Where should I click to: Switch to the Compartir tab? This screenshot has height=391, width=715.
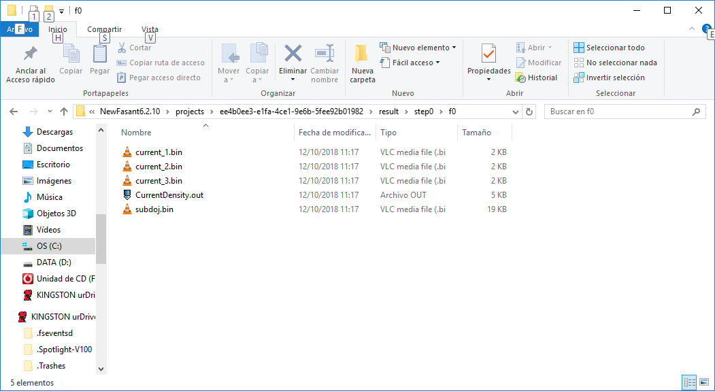[x=104, y=29]
